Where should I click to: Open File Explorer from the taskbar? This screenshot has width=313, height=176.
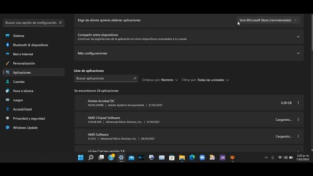(182, 157)
